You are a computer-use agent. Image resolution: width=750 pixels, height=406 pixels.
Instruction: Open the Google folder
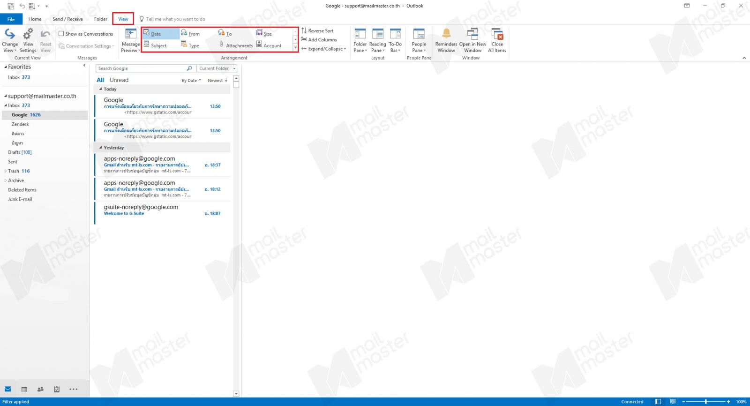click(x=45, y=115)
